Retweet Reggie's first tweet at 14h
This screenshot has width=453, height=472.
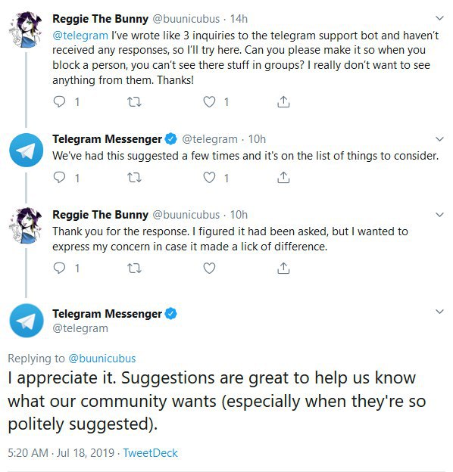click(134, 102)
